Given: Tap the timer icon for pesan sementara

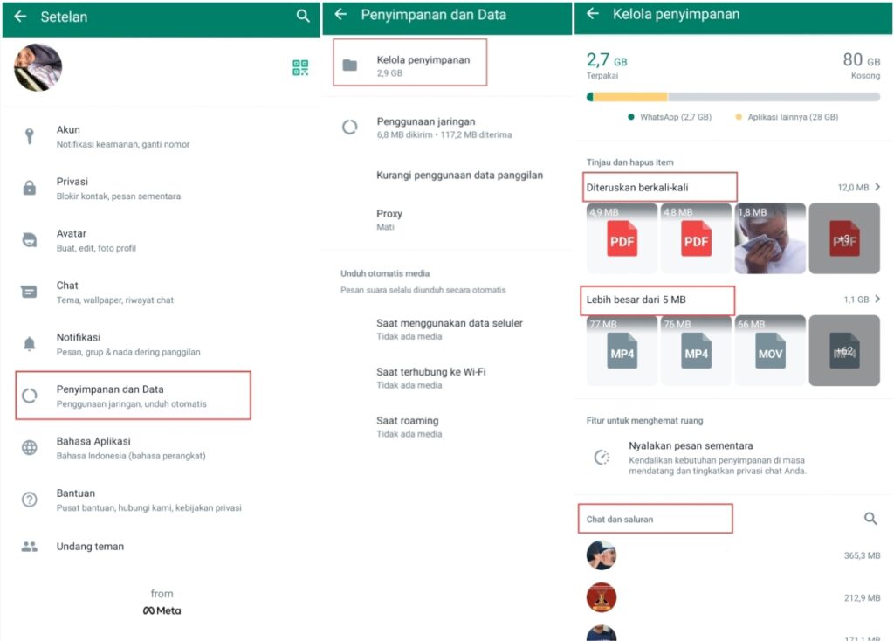Looking at the screenshot, I should click(x=602, y=457).
